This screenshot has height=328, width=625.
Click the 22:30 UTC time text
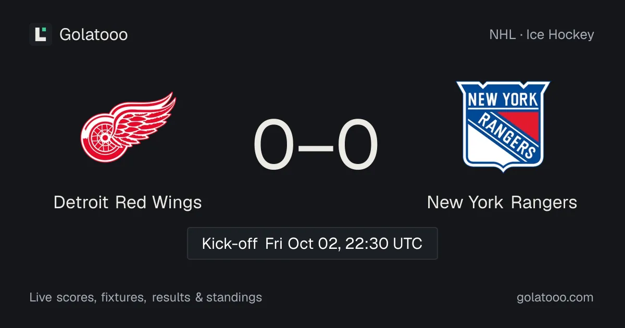[385, 244]
